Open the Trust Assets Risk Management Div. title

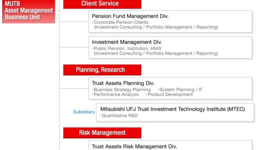coord(134,146)
